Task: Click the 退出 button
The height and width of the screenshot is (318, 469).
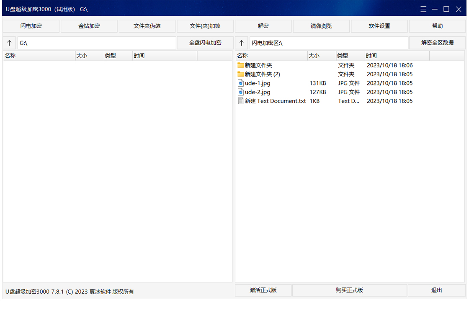Action: tap(436, 290)
